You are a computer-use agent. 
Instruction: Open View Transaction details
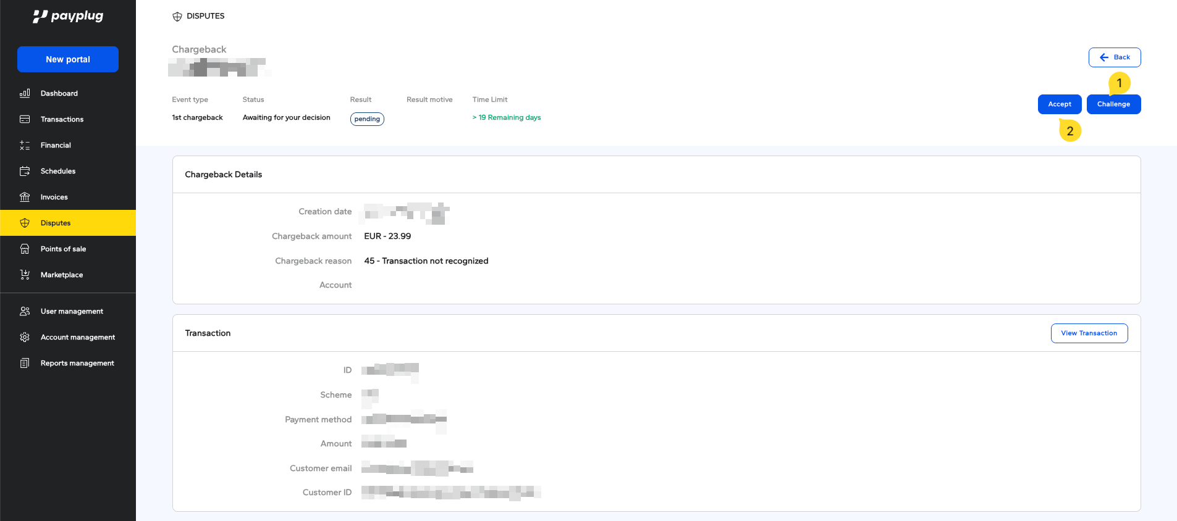coord(1089,333)
